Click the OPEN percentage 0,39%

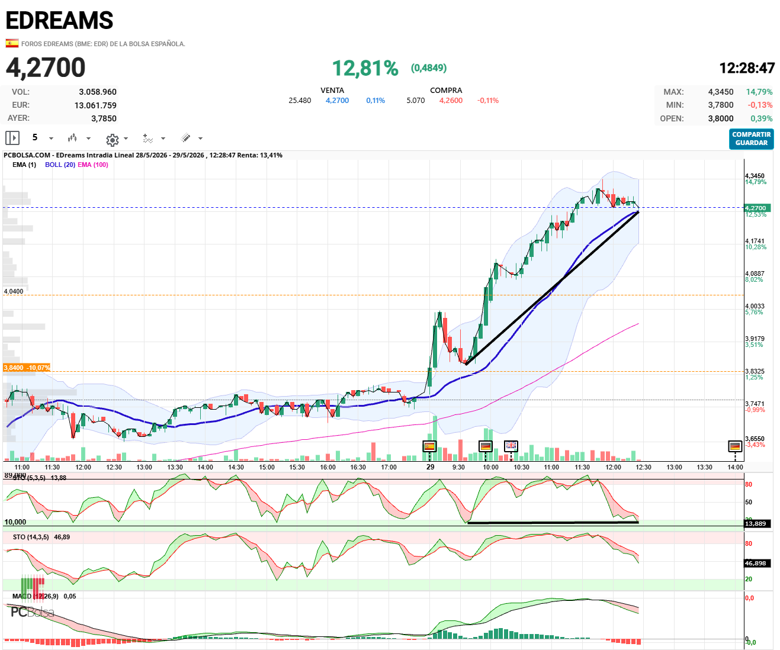pos(762,118)
